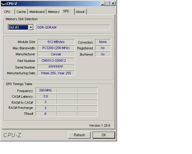Click the RAS# to CAS# value cell
Screen dimensions: 192x154
46,102
